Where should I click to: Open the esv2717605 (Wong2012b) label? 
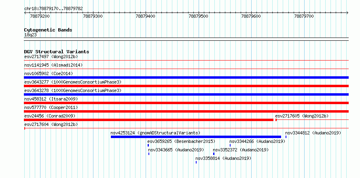[x=302, y=116]
